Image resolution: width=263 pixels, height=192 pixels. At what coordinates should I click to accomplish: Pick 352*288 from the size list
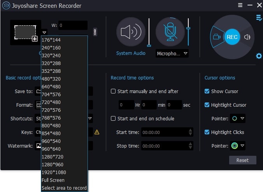click(x=64, y=71)
